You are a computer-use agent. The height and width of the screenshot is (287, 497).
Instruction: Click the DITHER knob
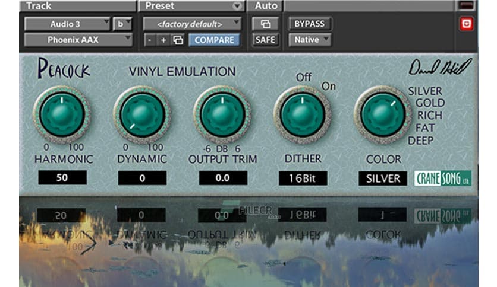[303, 114]
